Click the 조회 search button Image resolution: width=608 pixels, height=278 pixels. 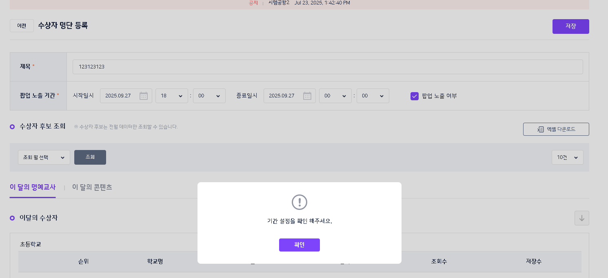click(x=90, y=157)
